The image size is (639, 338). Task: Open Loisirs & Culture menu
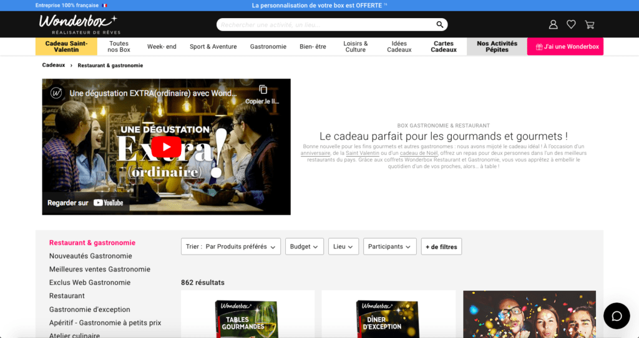pos(355,46)
